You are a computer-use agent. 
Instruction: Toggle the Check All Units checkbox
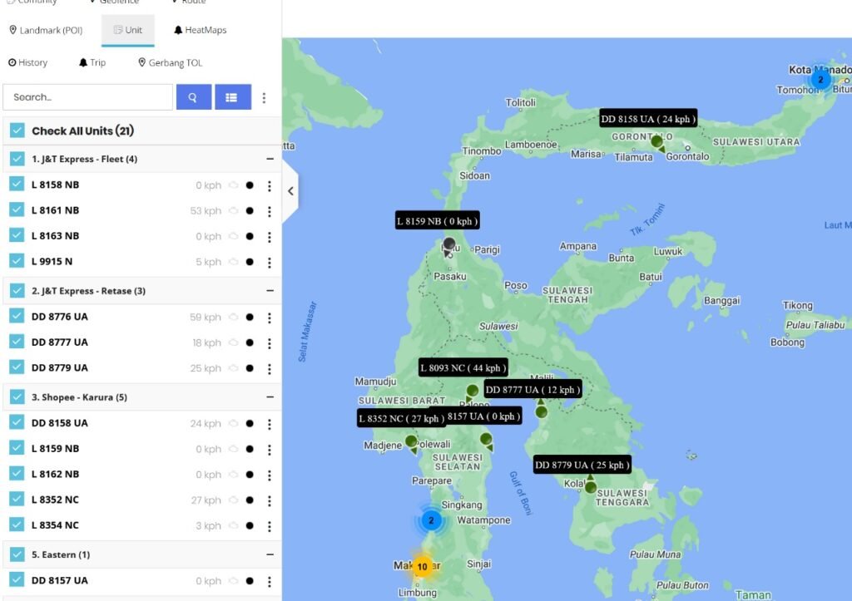pos(17,131)
